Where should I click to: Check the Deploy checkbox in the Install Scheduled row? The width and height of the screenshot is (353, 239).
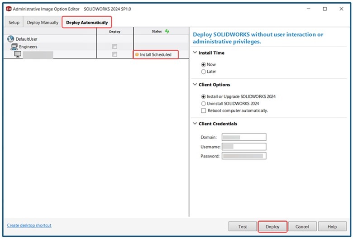tap(114, 54)
